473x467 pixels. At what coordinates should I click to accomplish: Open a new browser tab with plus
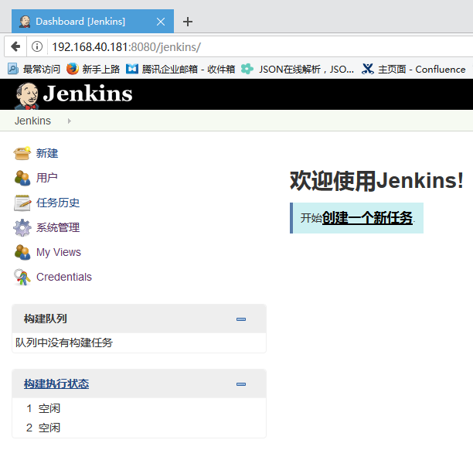(188, 22)
